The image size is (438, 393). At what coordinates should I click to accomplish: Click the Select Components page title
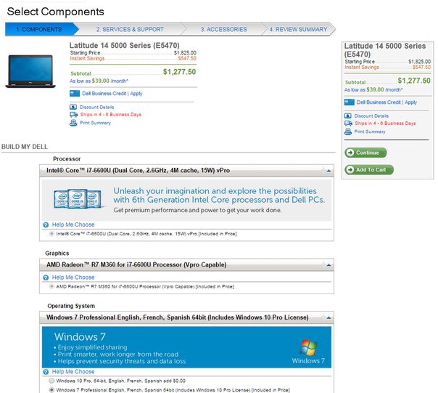click(56, 12)
